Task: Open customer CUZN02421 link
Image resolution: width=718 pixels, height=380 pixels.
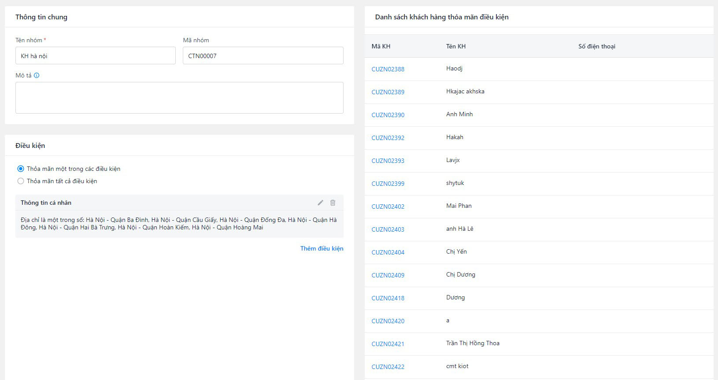Action: point(388,344)
